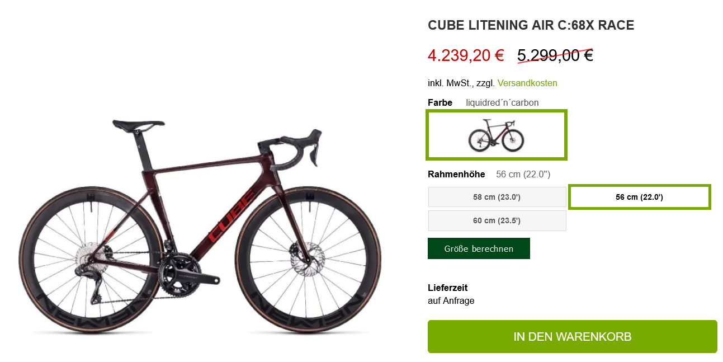Image resolution: width=723 pixels, height=362 pixels.
Task: Choose the 58 cm (23.0') frame size
Action: pyautogui.click(x=497, y=197)
